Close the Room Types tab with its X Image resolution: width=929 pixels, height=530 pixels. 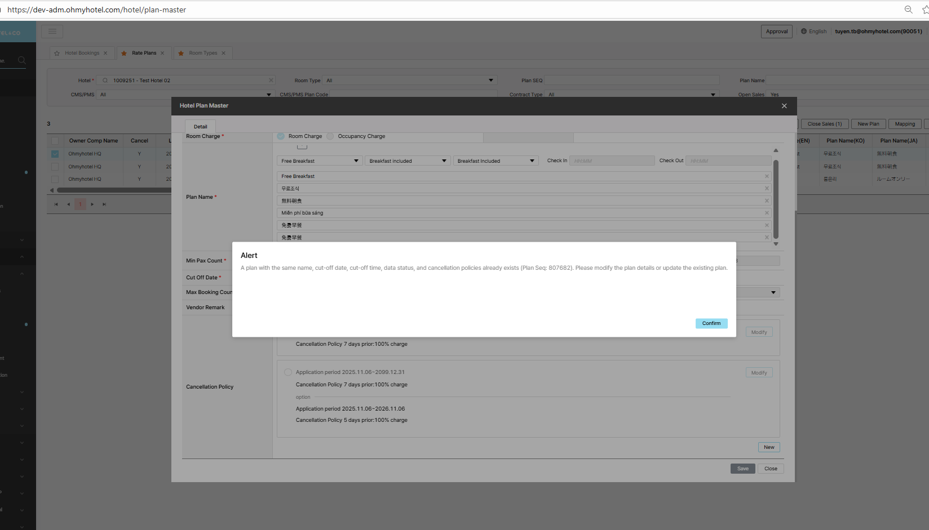[x=224, y=54]
